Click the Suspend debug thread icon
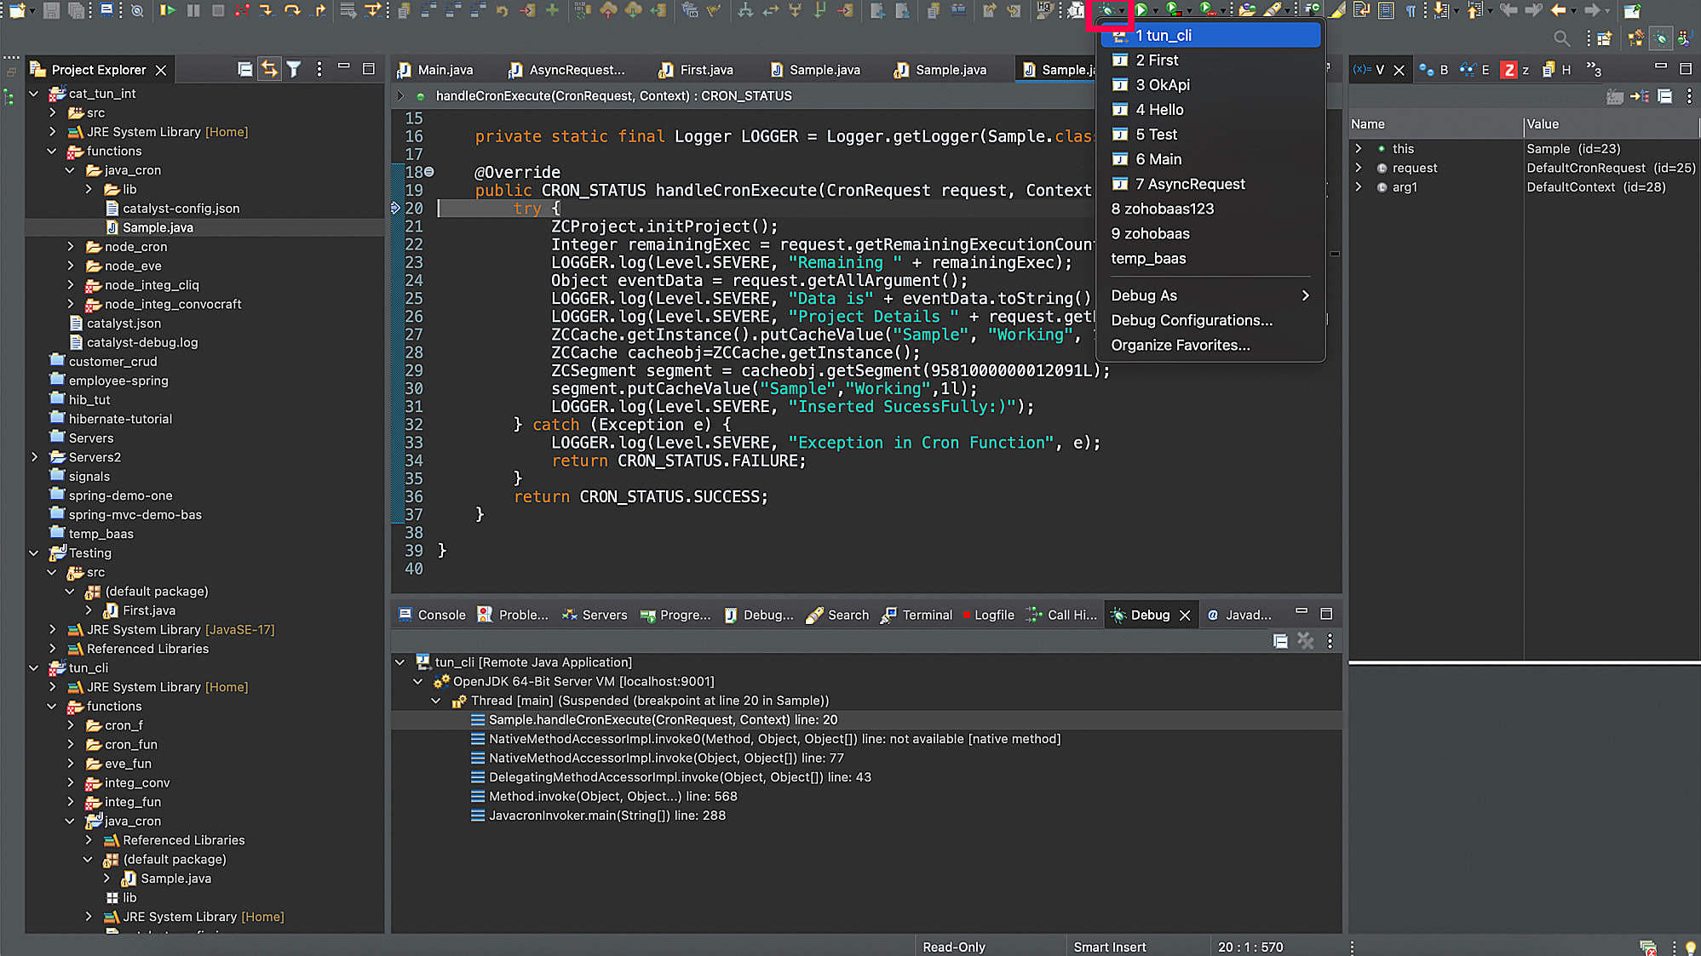 point(192,10)
